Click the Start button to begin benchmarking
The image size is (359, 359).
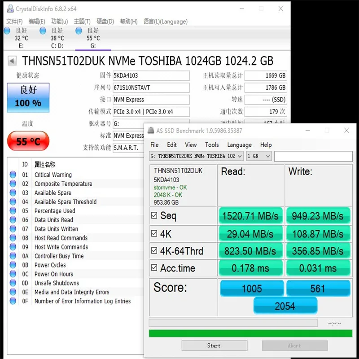click(214, 346)
